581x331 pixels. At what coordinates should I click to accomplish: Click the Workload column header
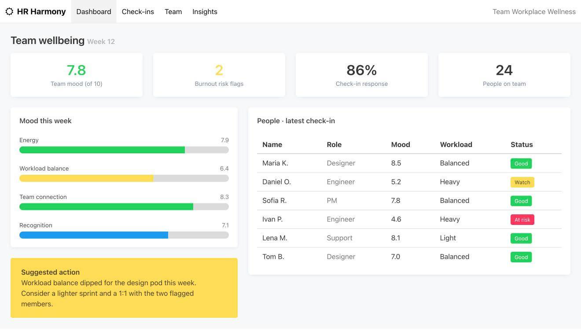456,144
